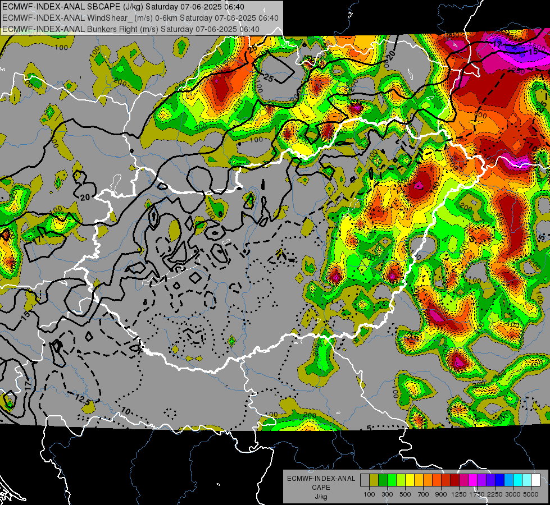
Task: Pick the red-orange swatch before the 900 tick
Action: [x=437, y=480]
